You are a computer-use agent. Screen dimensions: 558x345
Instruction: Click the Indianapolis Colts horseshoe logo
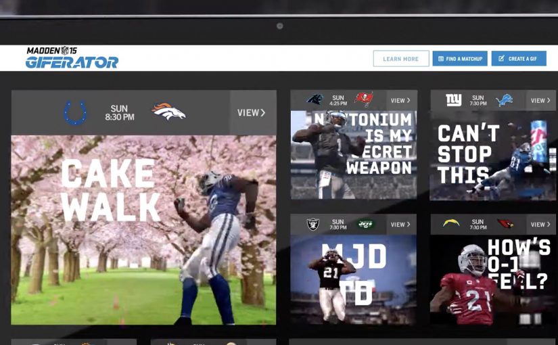(75, 112)
